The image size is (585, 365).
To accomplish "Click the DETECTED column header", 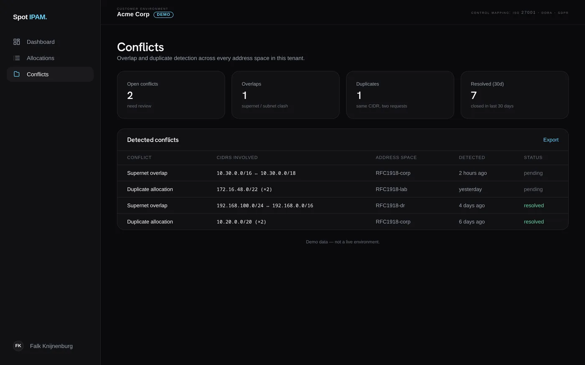I will tap(472, 158).
